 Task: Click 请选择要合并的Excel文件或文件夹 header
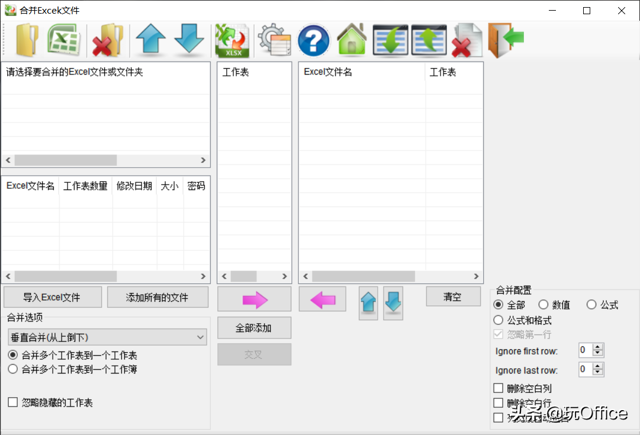pyautogui.click(x=106, y=72)
